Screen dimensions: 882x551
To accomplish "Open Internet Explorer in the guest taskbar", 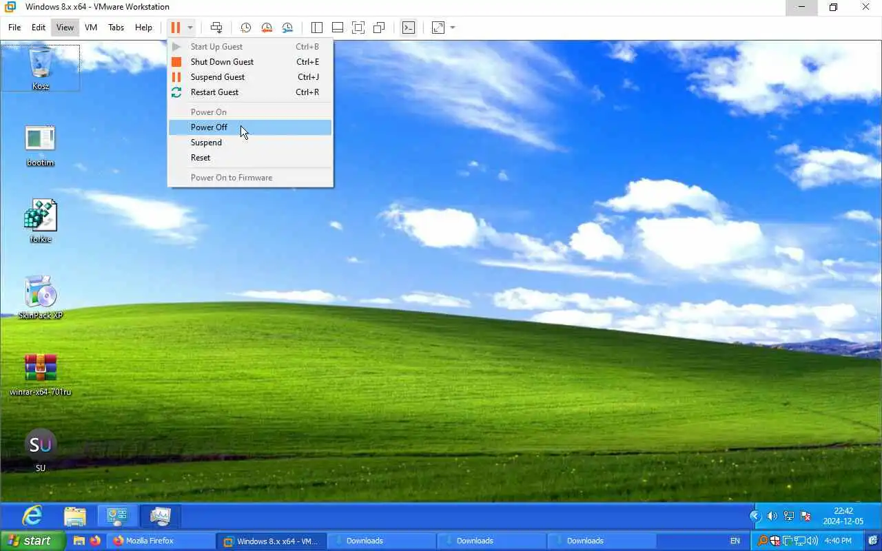I will [x=32, y=516].
